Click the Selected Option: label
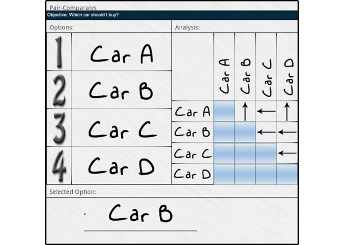Image resolution: width=344 pixels, height=245 pixels. pos(73,192)
